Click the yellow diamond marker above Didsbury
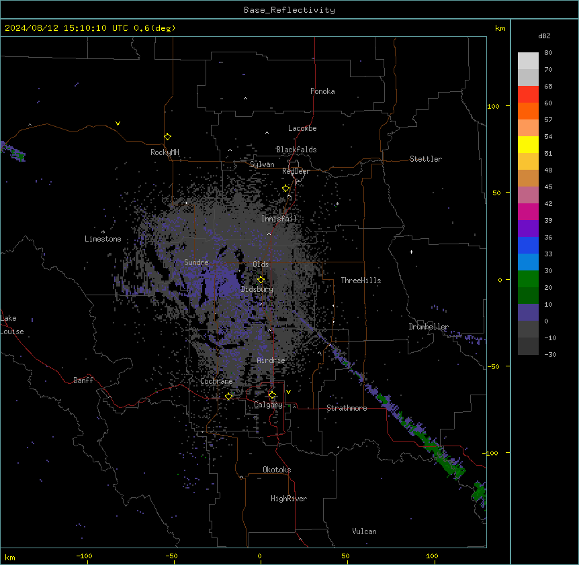579x565 pixels. click(261, 280)
